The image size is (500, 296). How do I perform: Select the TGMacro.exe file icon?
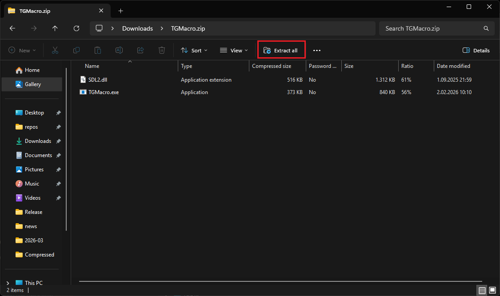[x=83, y=92]
